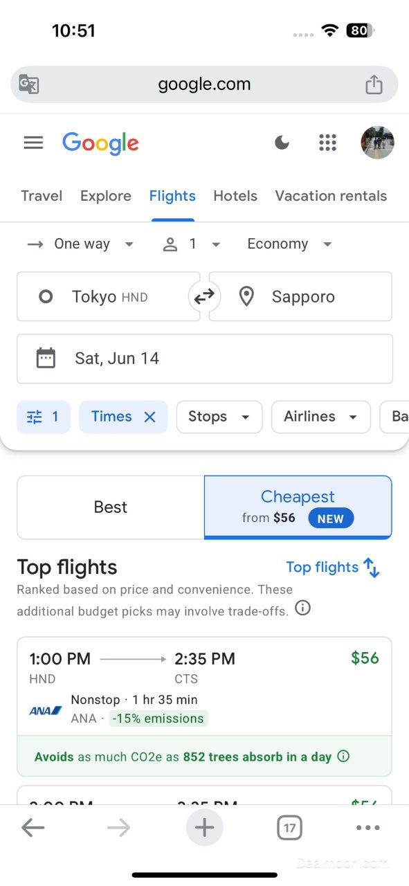Switch to the Hotels tab
The image size is (409, 886).
[x=235, y=196]
